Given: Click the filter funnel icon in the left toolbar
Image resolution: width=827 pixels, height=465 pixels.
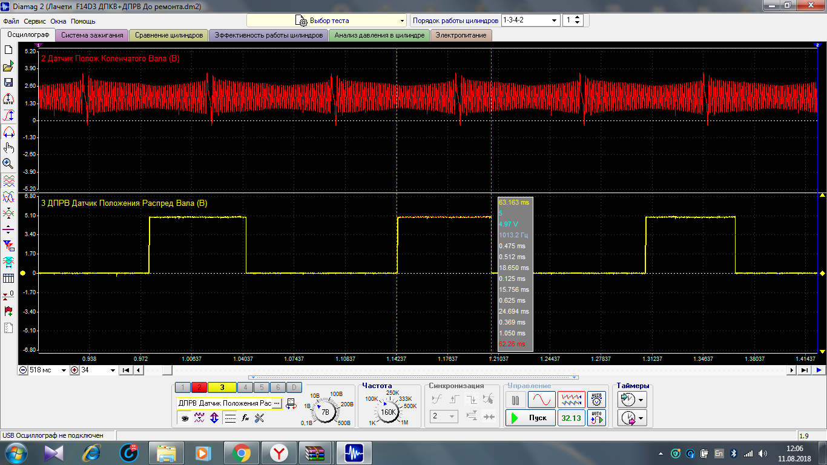Looking at the screenshot, I should tap(8, 246).
